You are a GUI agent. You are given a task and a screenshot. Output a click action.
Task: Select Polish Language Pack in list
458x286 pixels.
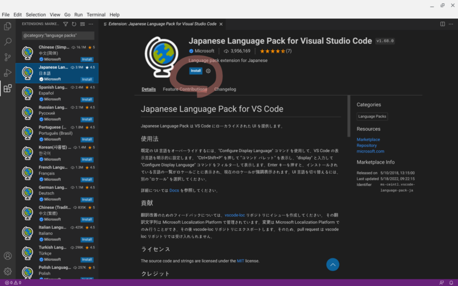click(57, 272)
